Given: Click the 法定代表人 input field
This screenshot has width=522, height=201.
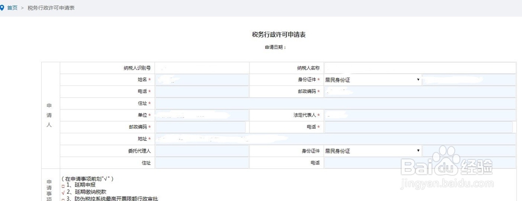Looking at the screenshot, I should coord(420,115).
